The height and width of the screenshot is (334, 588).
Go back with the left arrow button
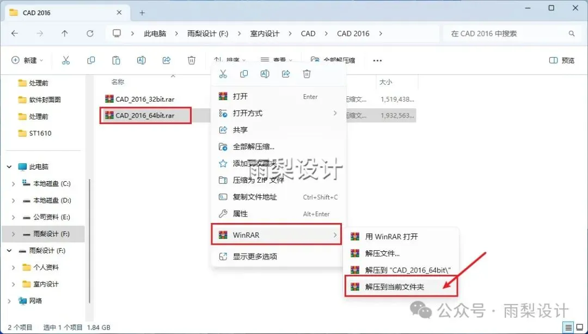pos(15,33)
